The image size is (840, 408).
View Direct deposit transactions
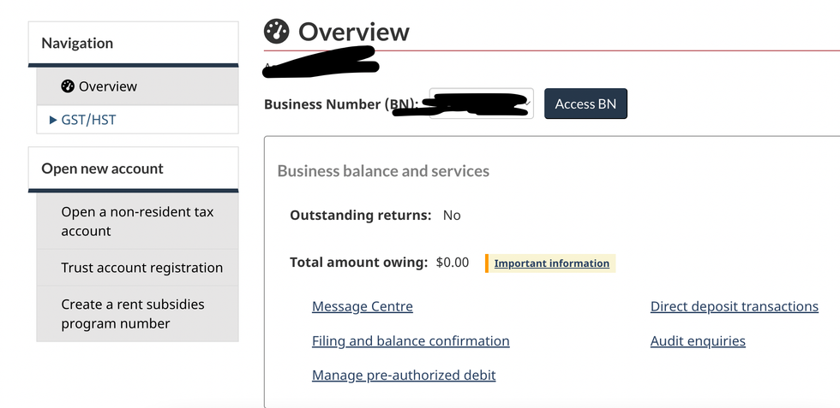coord(735,306)
